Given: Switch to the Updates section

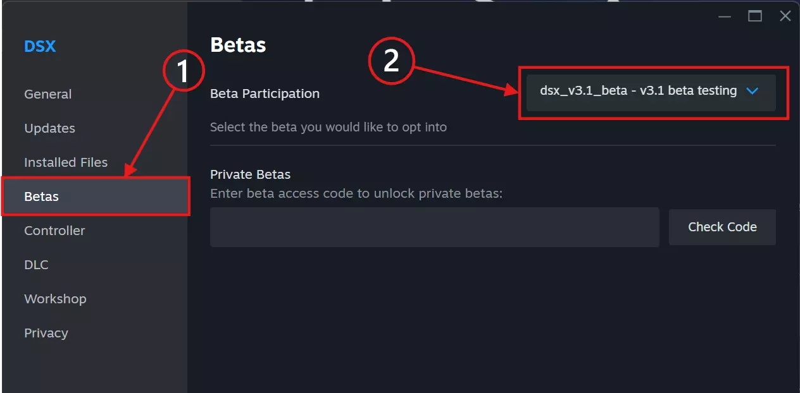Looking at the screenshot, I should (49, 128).
